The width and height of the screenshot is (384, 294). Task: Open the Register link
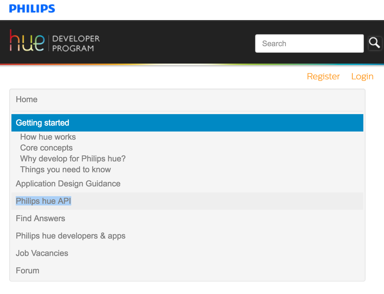(323, 76)
